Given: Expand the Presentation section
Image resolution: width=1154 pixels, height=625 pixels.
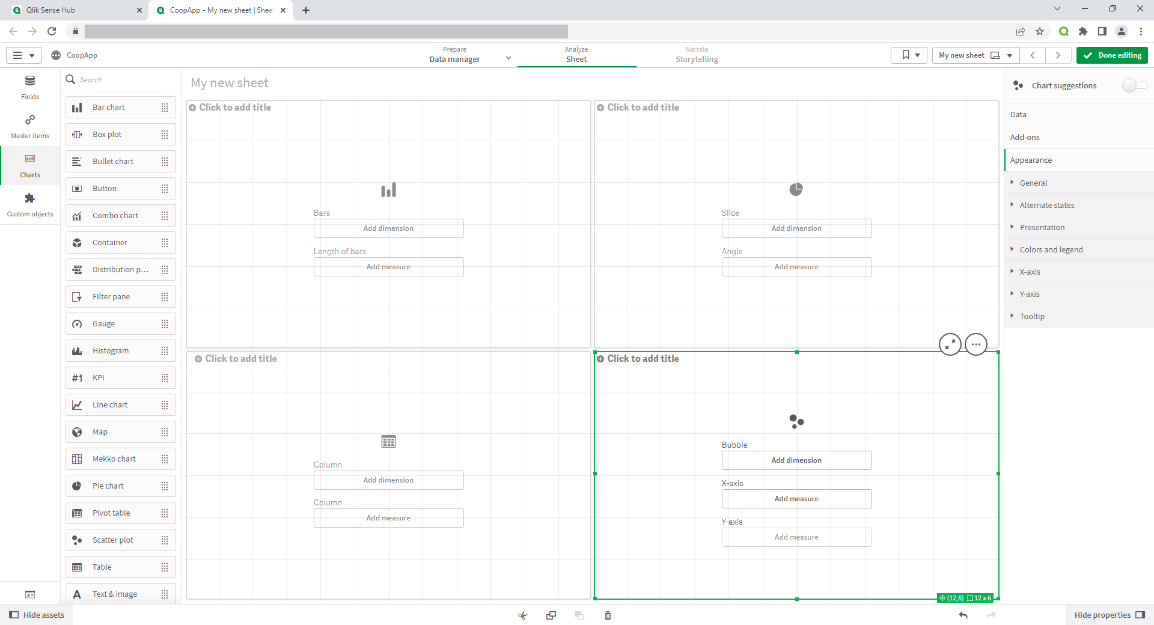Looking at the screenshot, I should coord(1042,227).
